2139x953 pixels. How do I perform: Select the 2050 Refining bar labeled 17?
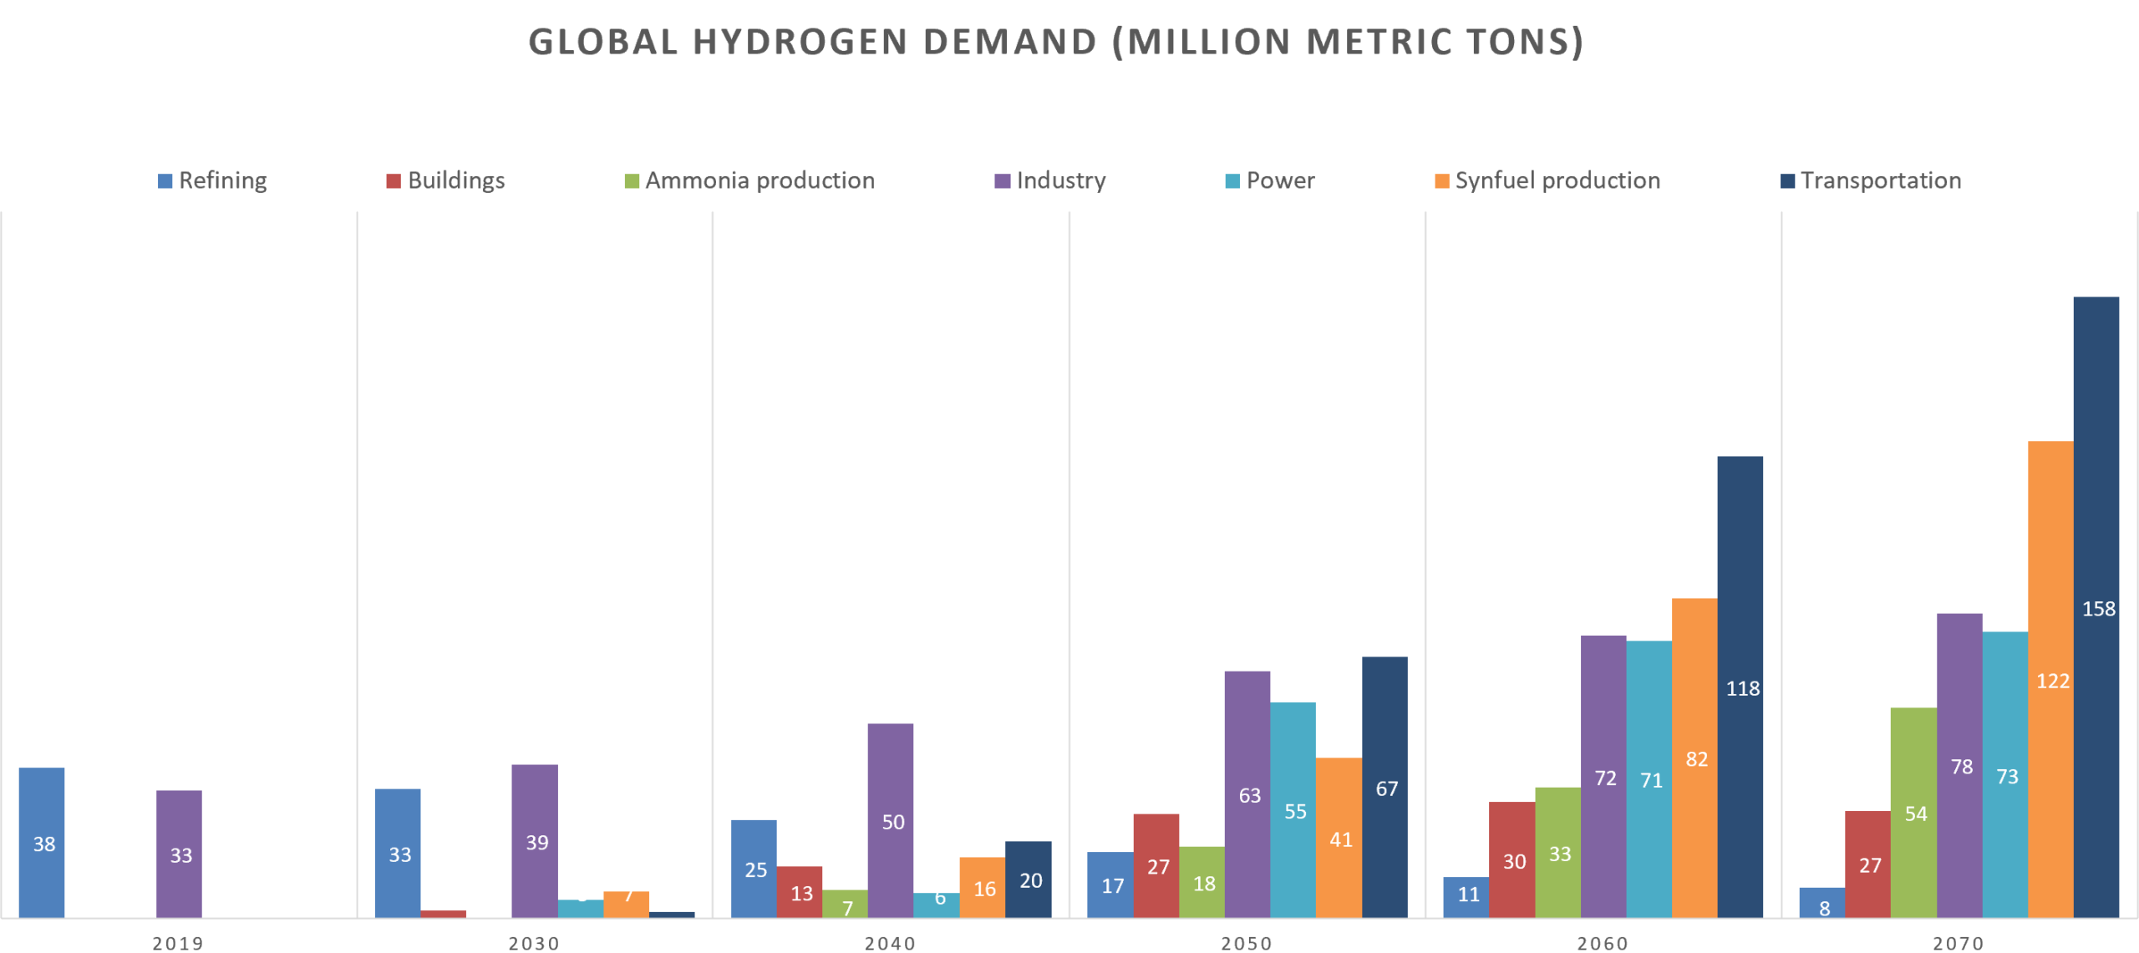[x=1110, y=885]
